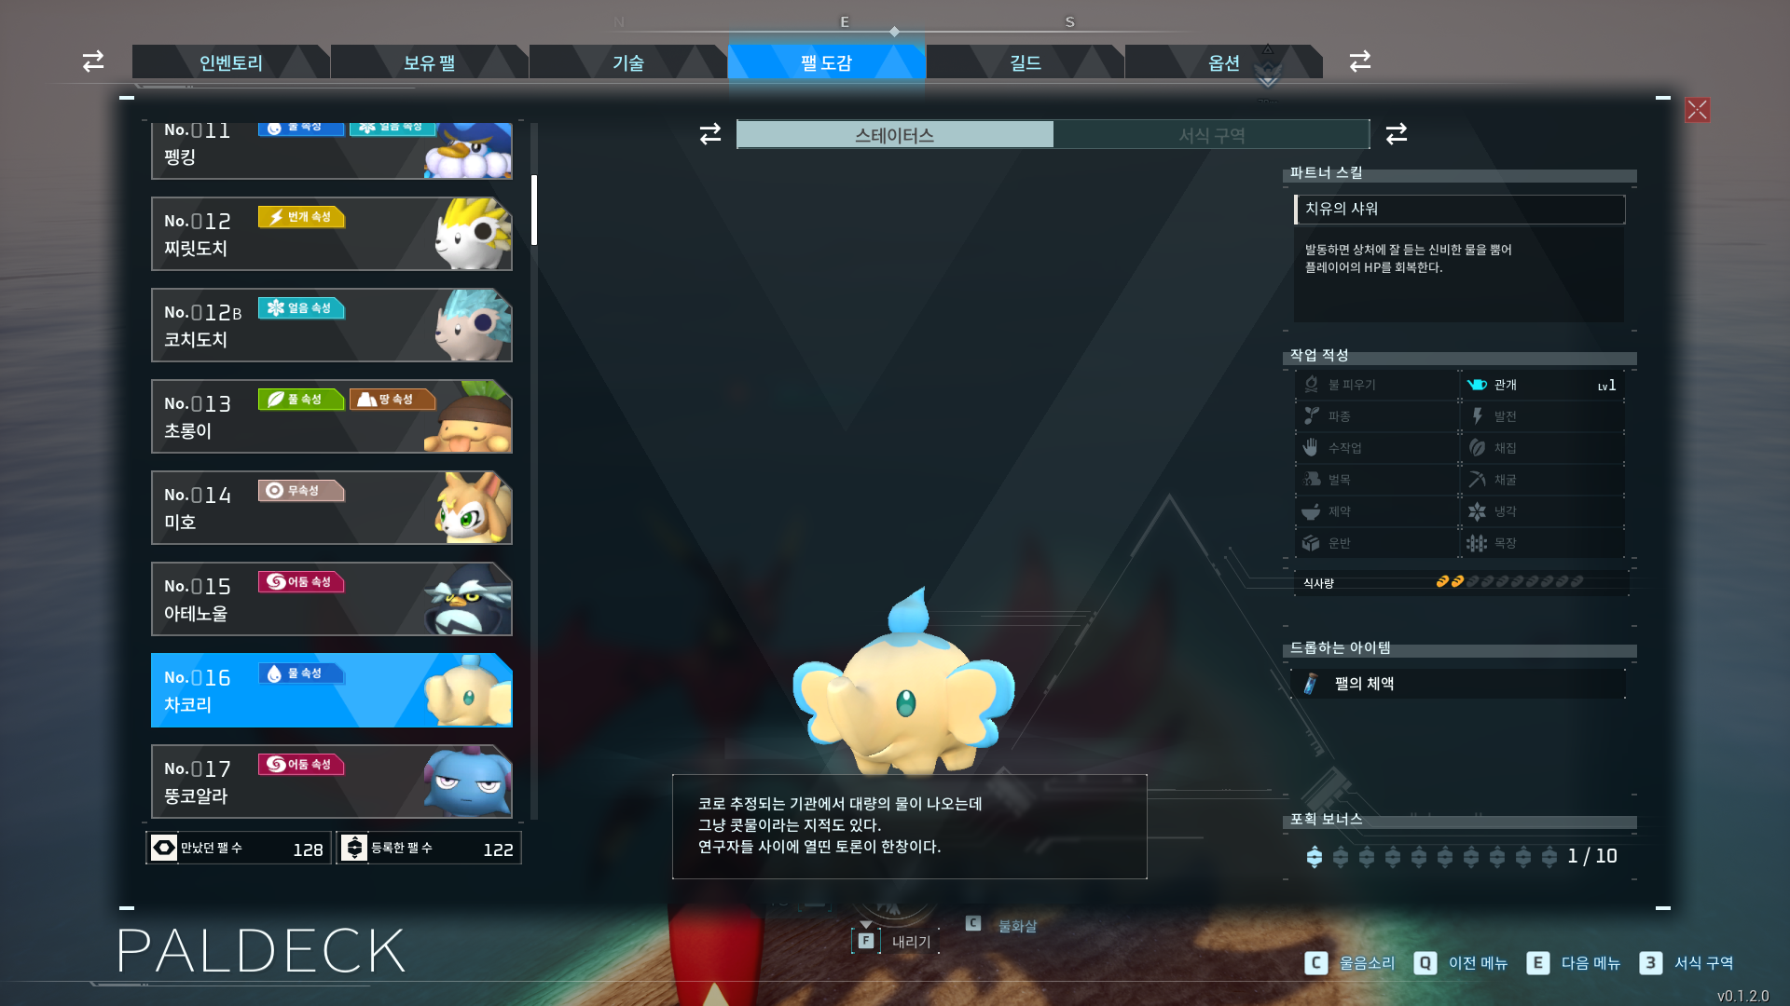Click the Pal list scrollbar handle

tap(534, 210)
